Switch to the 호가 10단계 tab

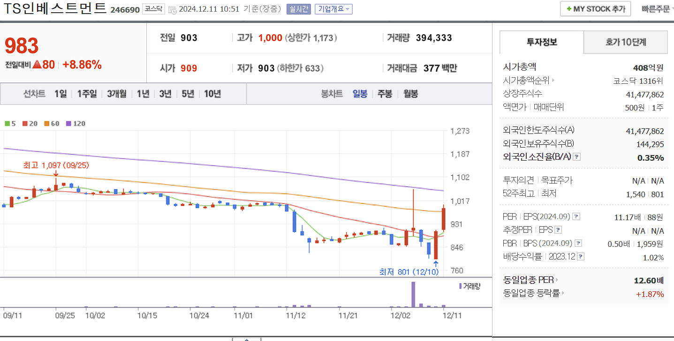click(x=625, y=42)
